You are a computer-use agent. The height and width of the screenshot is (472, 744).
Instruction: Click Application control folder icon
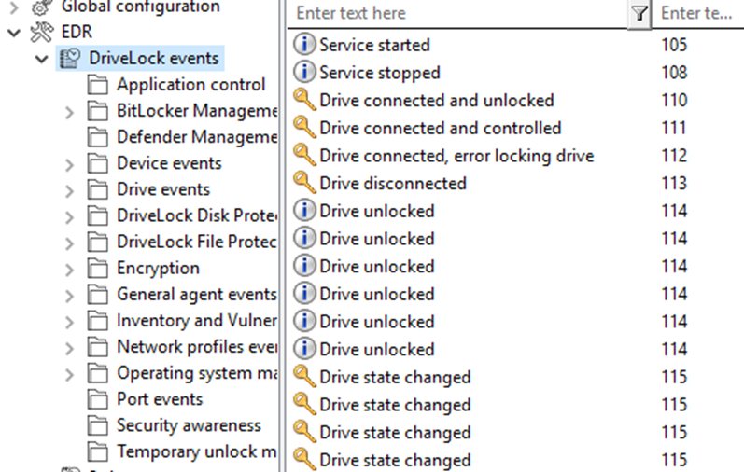pos(98,85)
